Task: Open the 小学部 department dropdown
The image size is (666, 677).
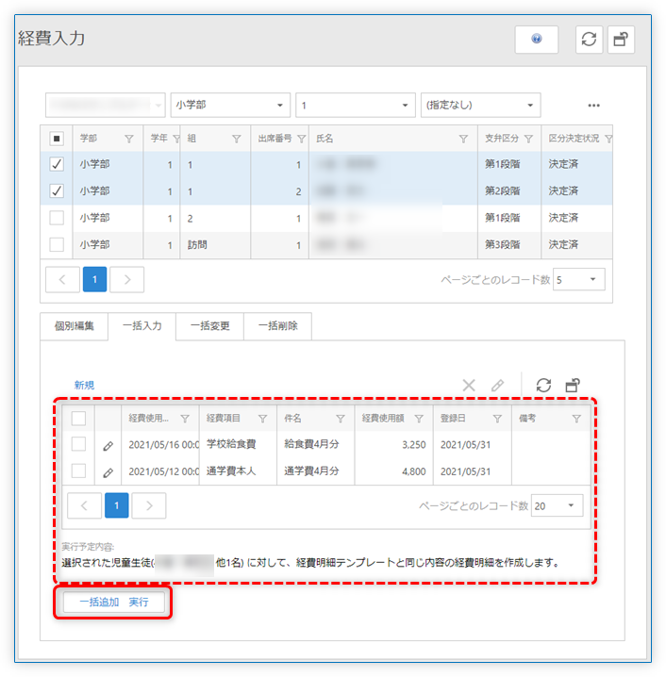Action: tap(230, 105)
